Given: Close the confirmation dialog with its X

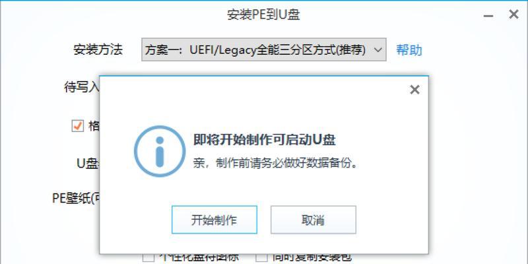Looking at the screenshot, I should (x=414, y=90).
